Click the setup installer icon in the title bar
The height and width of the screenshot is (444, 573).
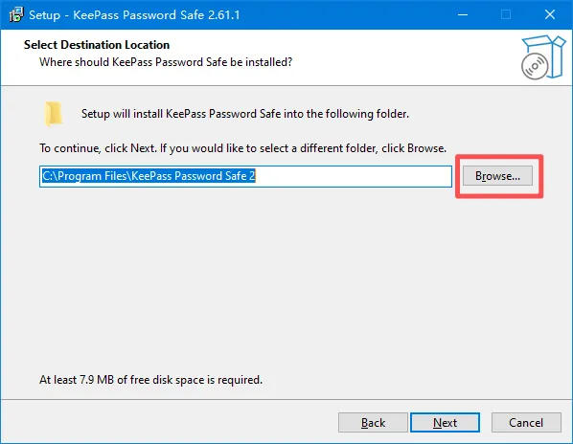click(16, 14)
